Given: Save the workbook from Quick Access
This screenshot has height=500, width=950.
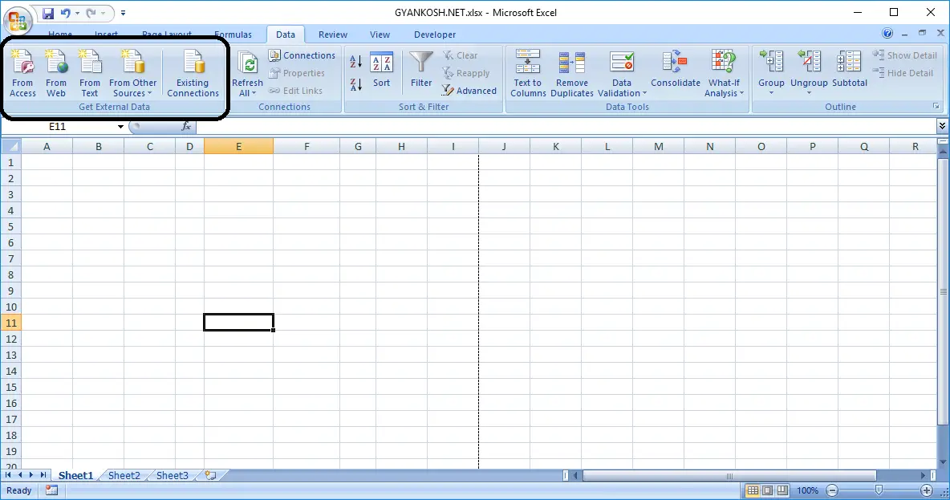Looking at the screenshot, I should click(48, 13).
